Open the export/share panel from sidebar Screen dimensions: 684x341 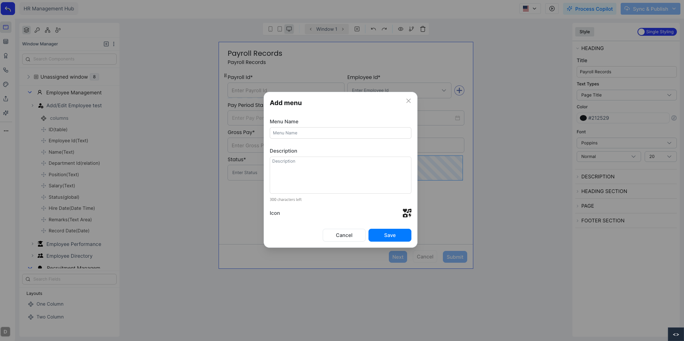pyautogui.click(x=6, y=99)
